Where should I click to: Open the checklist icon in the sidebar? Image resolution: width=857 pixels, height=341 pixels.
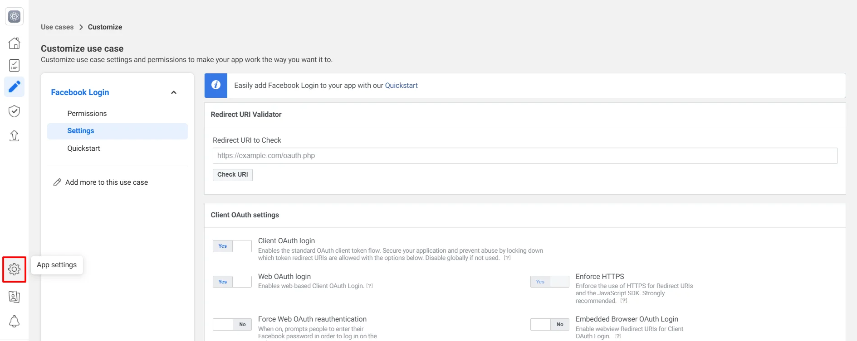(x=14, y=65)
